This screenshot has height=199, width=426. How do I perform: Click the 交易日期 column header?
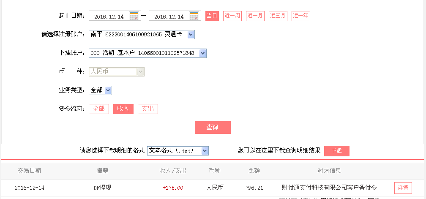[x=29, y=171]
